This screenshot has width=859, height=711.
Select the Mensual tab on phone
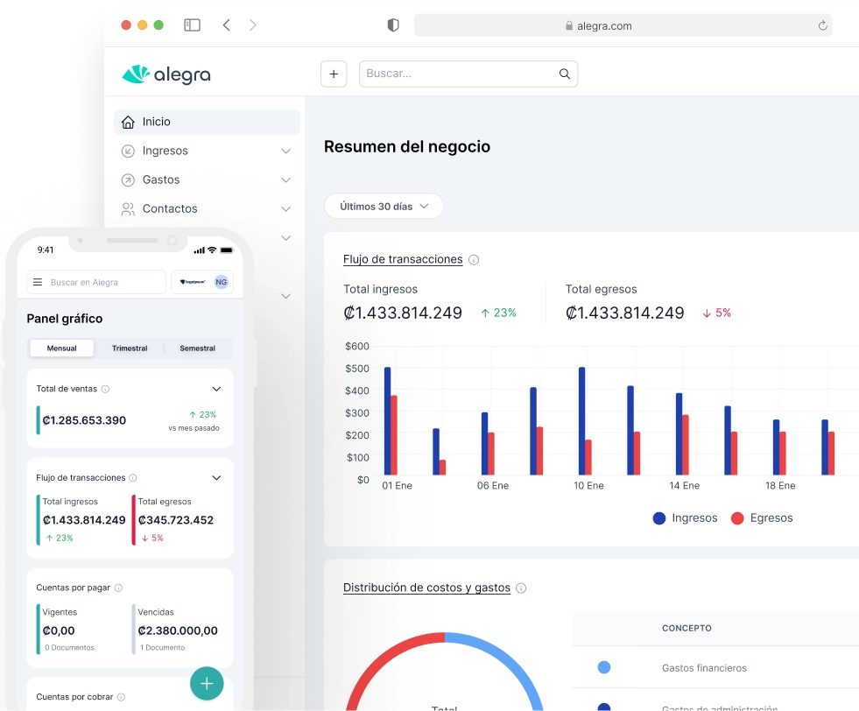[62, 348]
